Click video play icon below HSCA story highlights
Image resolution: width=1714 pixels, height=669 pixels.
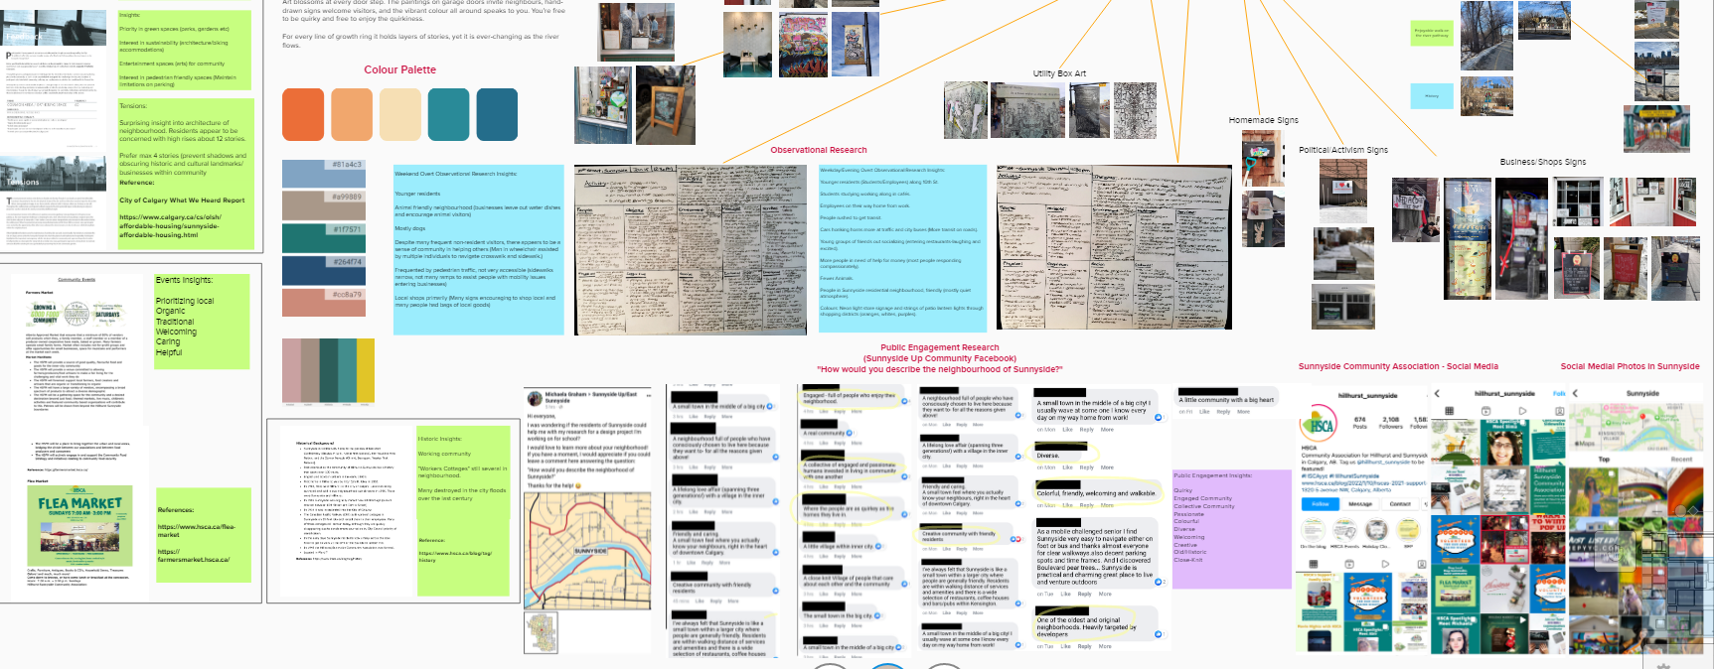click(x=1384, y=564)
